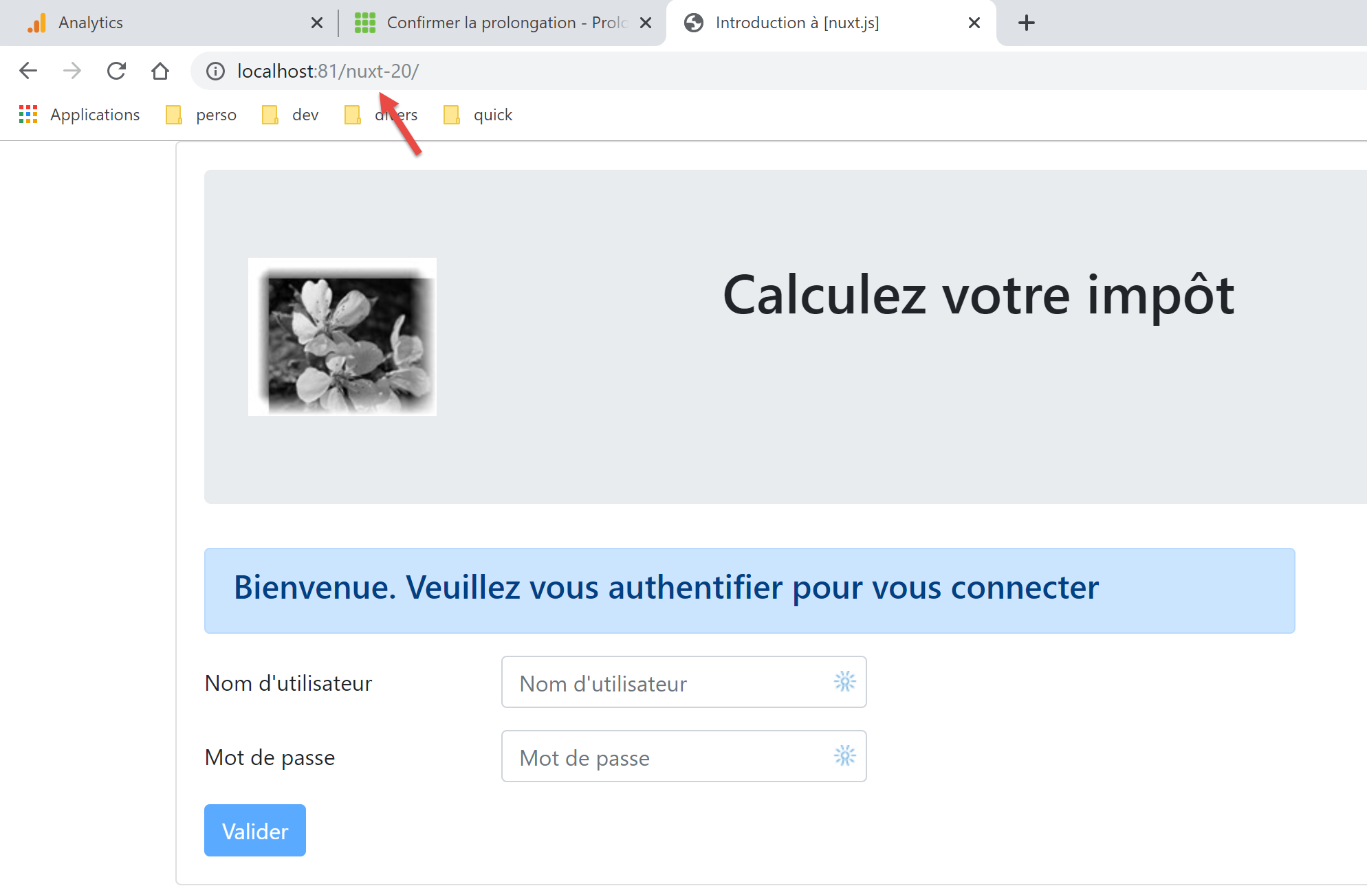Close the Confirmer la prolongation tab
The image size is (1367, 886).
pyautogui.click(x=646, y=23)
